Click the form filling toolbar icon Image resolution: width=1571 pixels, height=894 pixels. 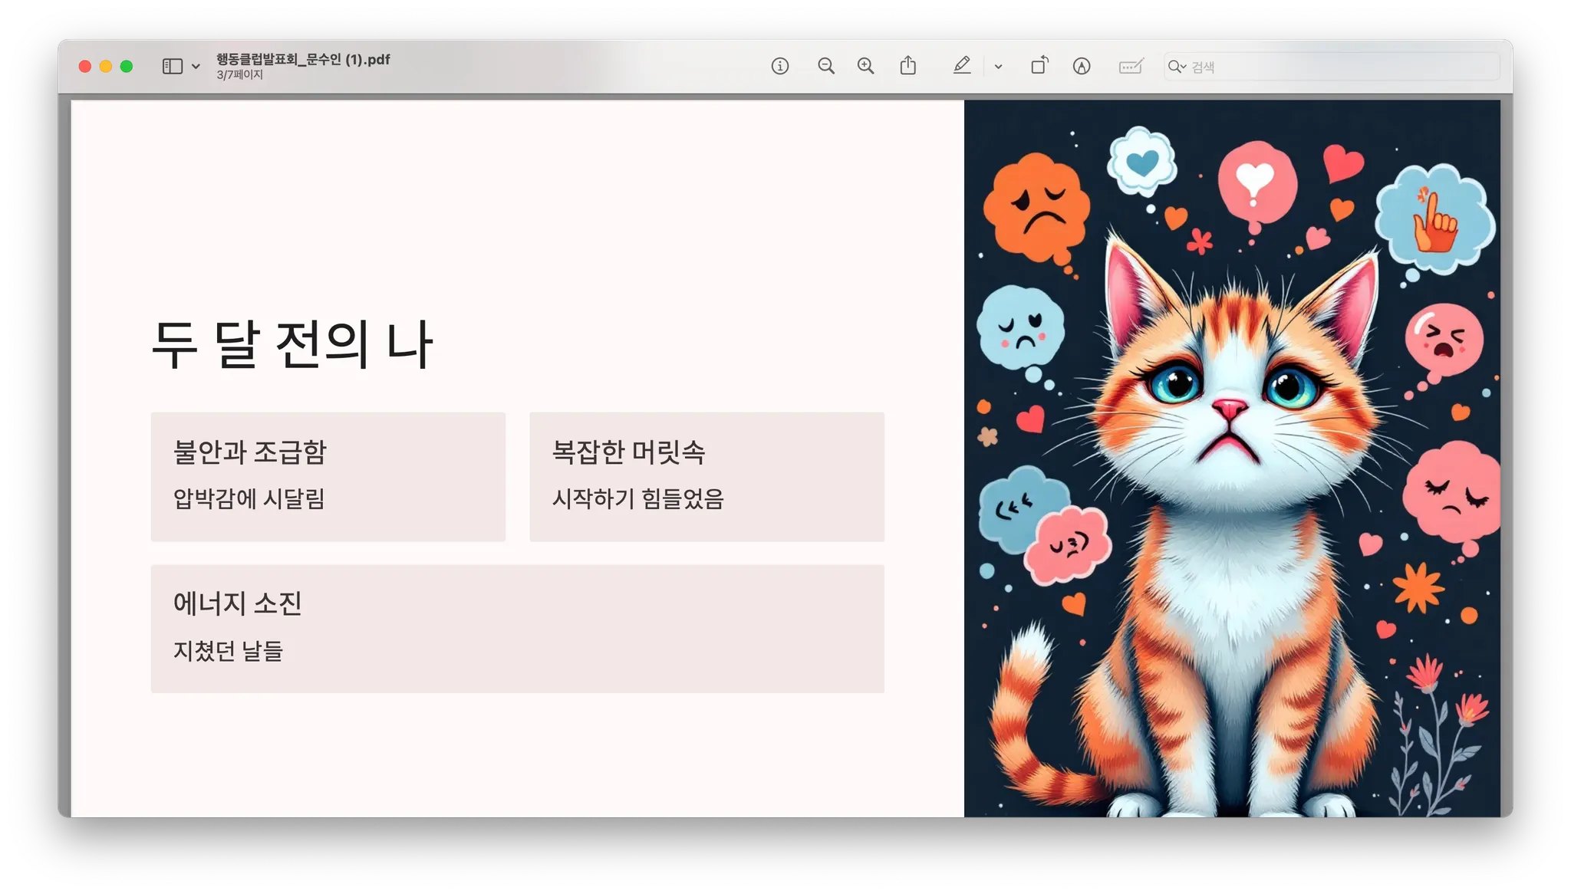[1131, 67]
